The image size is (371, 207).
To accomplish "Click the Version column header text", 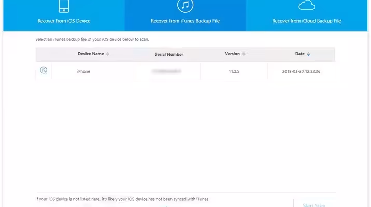I will point(232,54).
